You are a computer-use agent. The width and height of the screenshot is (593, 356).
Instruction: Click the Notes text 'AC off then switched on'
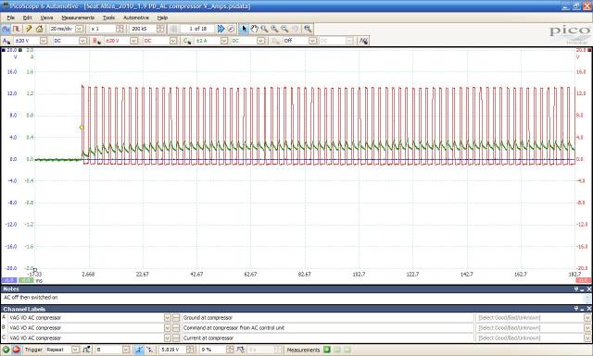coord(31,298)
